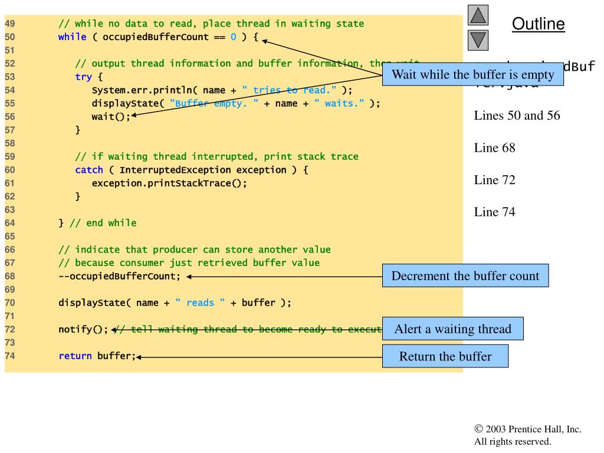Select 'Line 72' in the outline list
Screen dimensions: 604x453
[494, 180]
